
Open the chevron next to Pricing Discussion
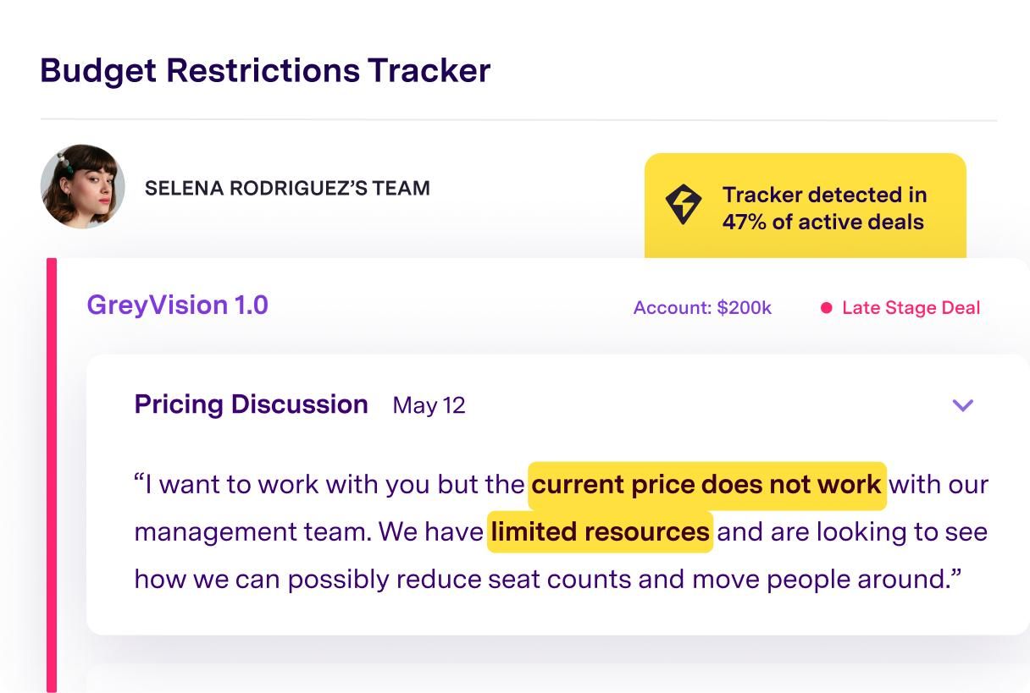point(962,405)
